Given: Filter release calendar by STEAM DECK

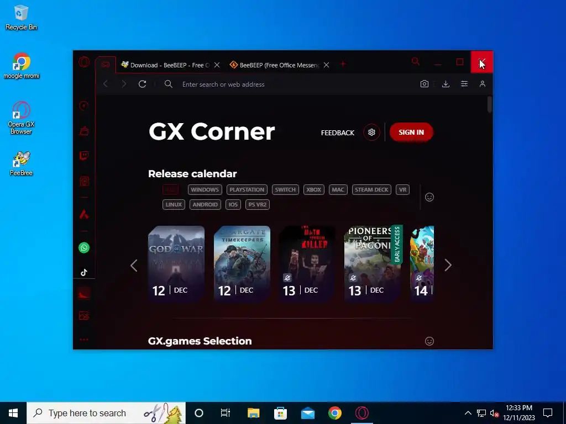Looking at the screenshot, I should (x=371, y=190).
